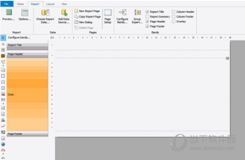Click 'Configure bands...' above band list
Viewport: 245px width, 160px height.
tap(19, 38)
